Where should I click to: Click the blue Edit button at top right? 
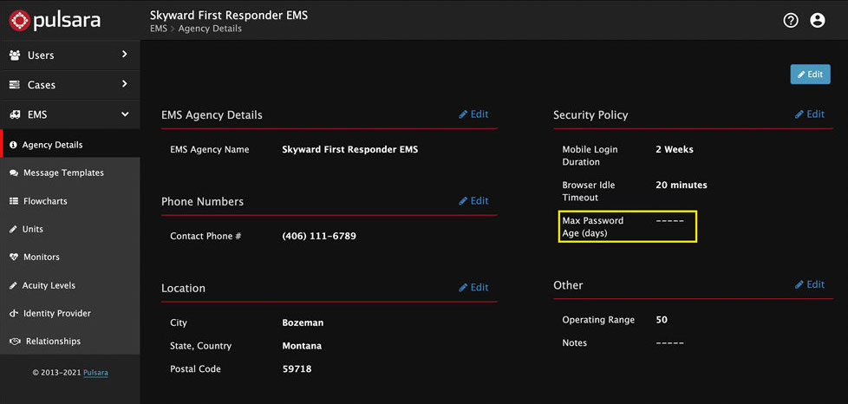(810, 75)
